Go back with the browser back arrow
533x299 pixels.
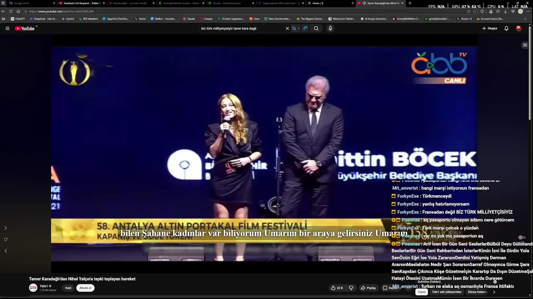4,11
